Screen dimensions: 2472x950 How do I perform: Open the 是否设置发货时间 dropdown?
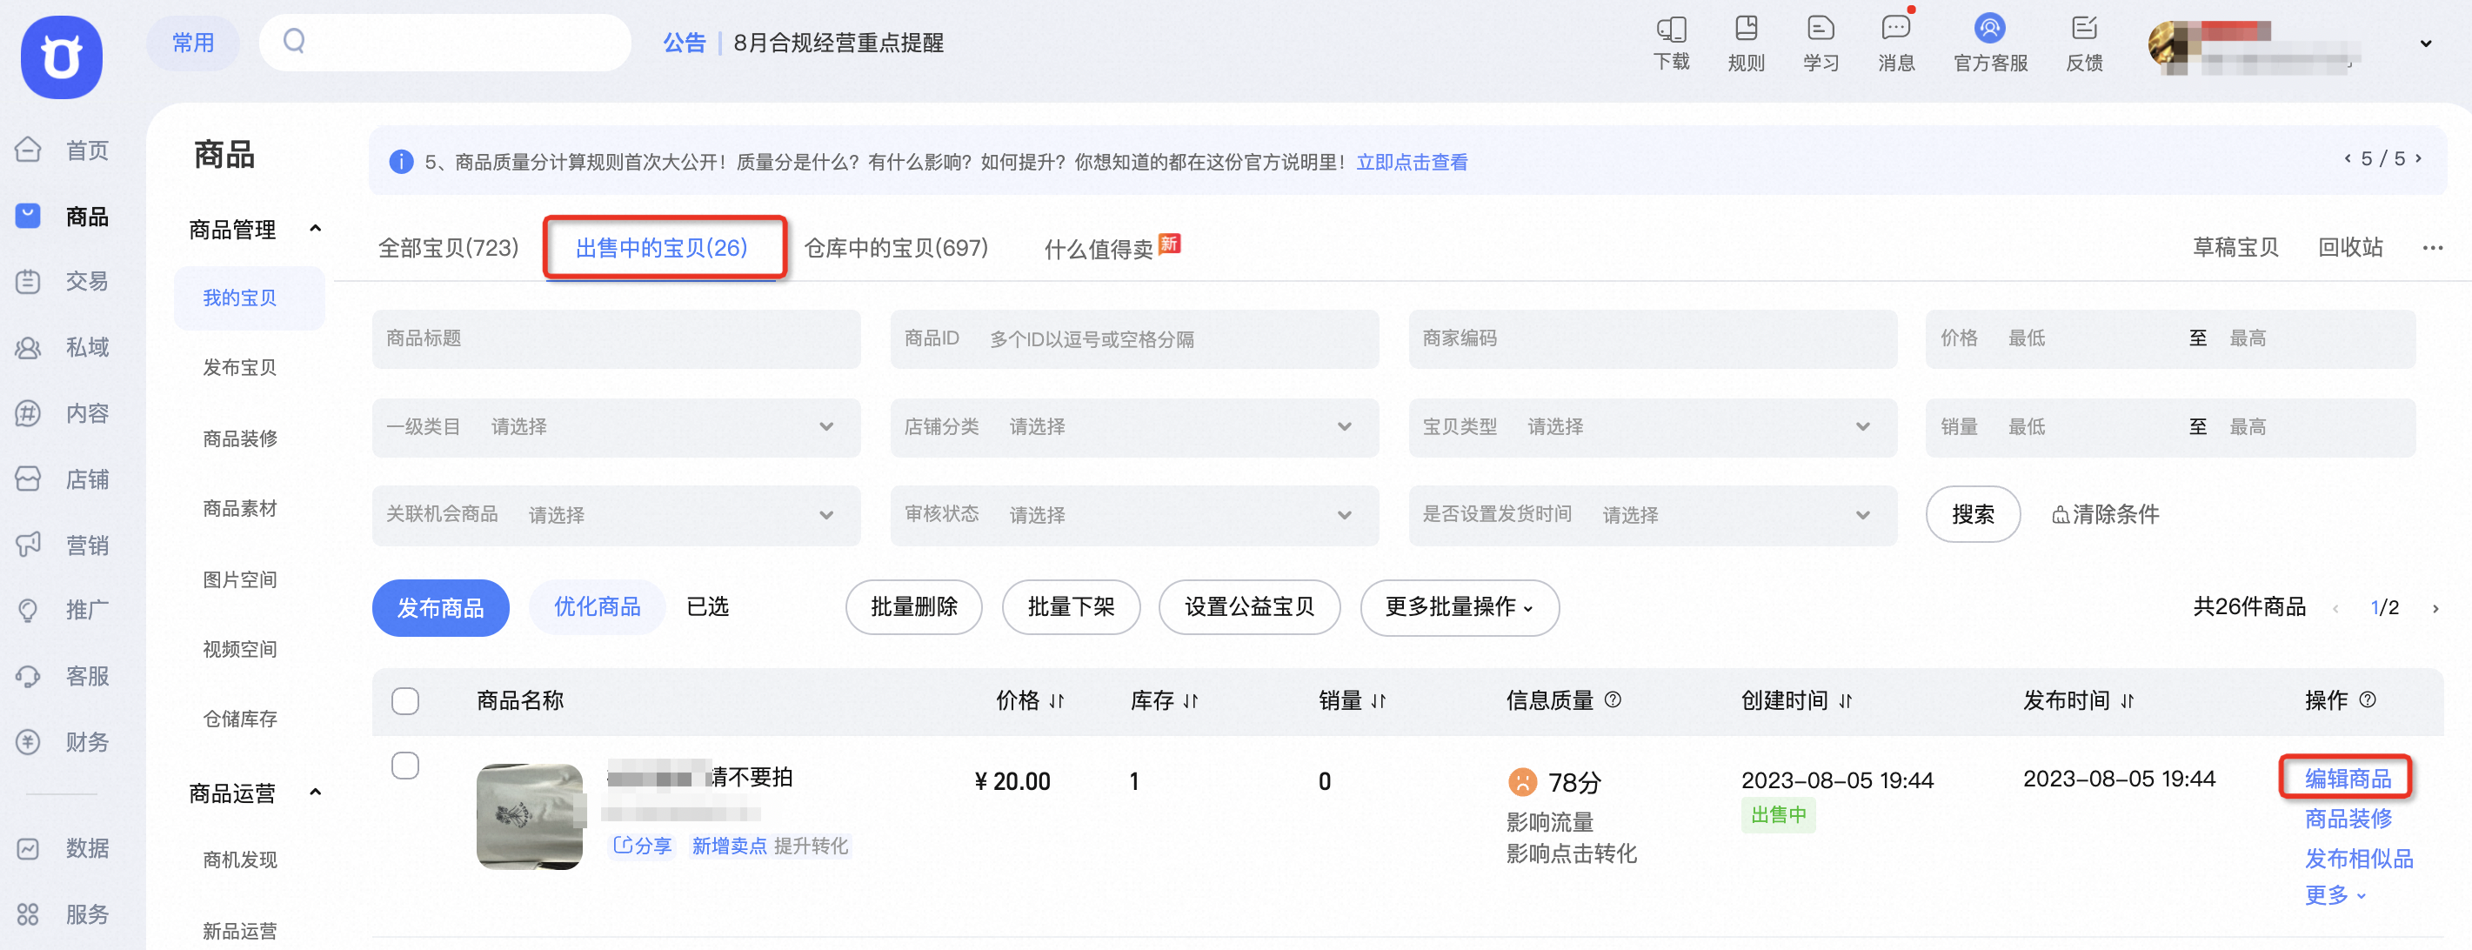1653,515
